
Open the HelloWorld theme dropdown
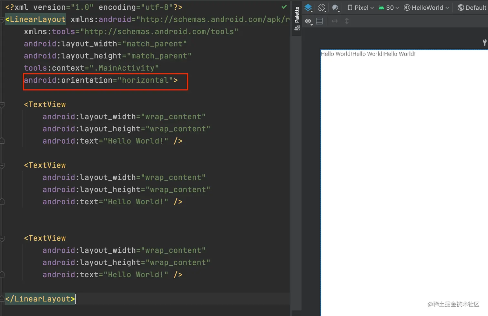[426, 8]
